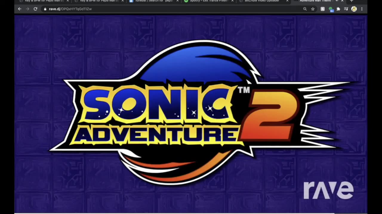This screenshot has height=214, width=382.
Task: Open the gray square extension icon
Action: [323, 9]
